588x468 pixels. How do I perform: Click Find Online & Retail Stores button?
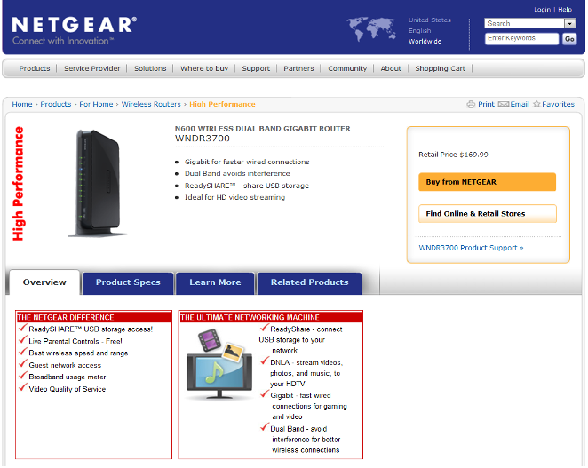click(x=487, y=214)
